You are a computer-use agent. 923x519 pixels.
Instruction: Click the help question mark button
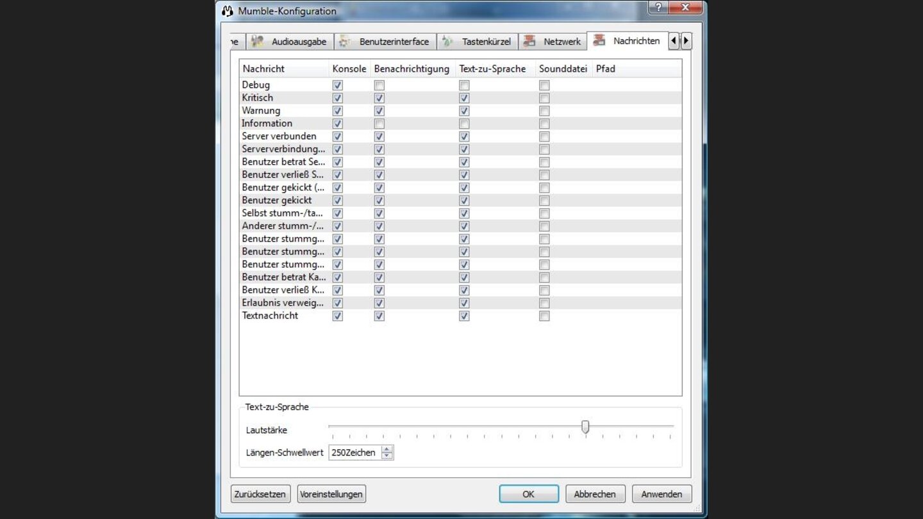[x=658, y=7]
